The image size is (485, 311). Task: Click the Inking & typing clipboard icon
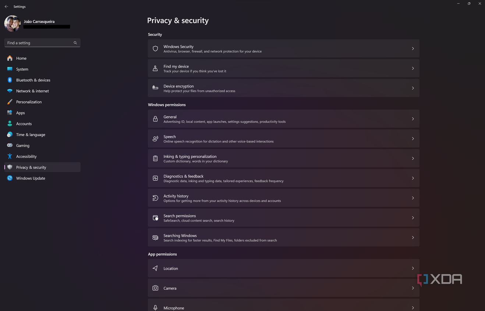click(155, 158)
